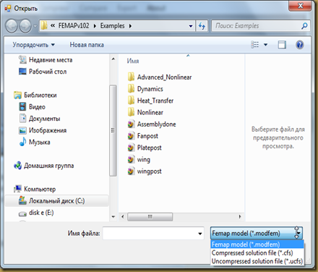The width and height of the screenshot is (318, 272).
Task: Click file list horizontal scroll right arrow
Action: [240, 216]
